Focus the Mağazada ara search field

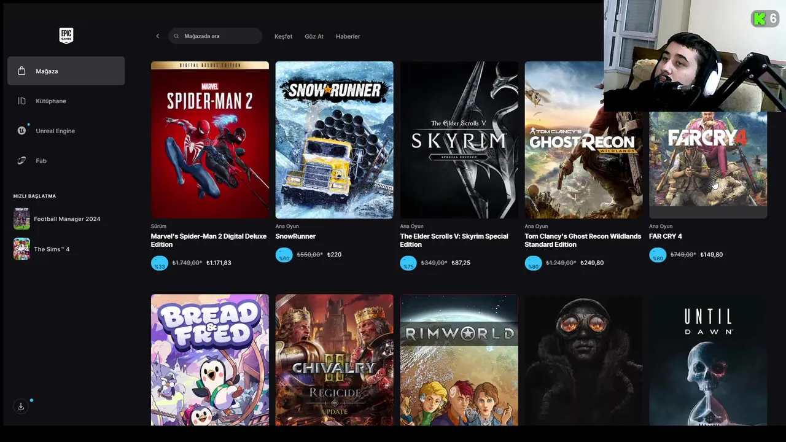pyautogui.click(x=216, y=36)
